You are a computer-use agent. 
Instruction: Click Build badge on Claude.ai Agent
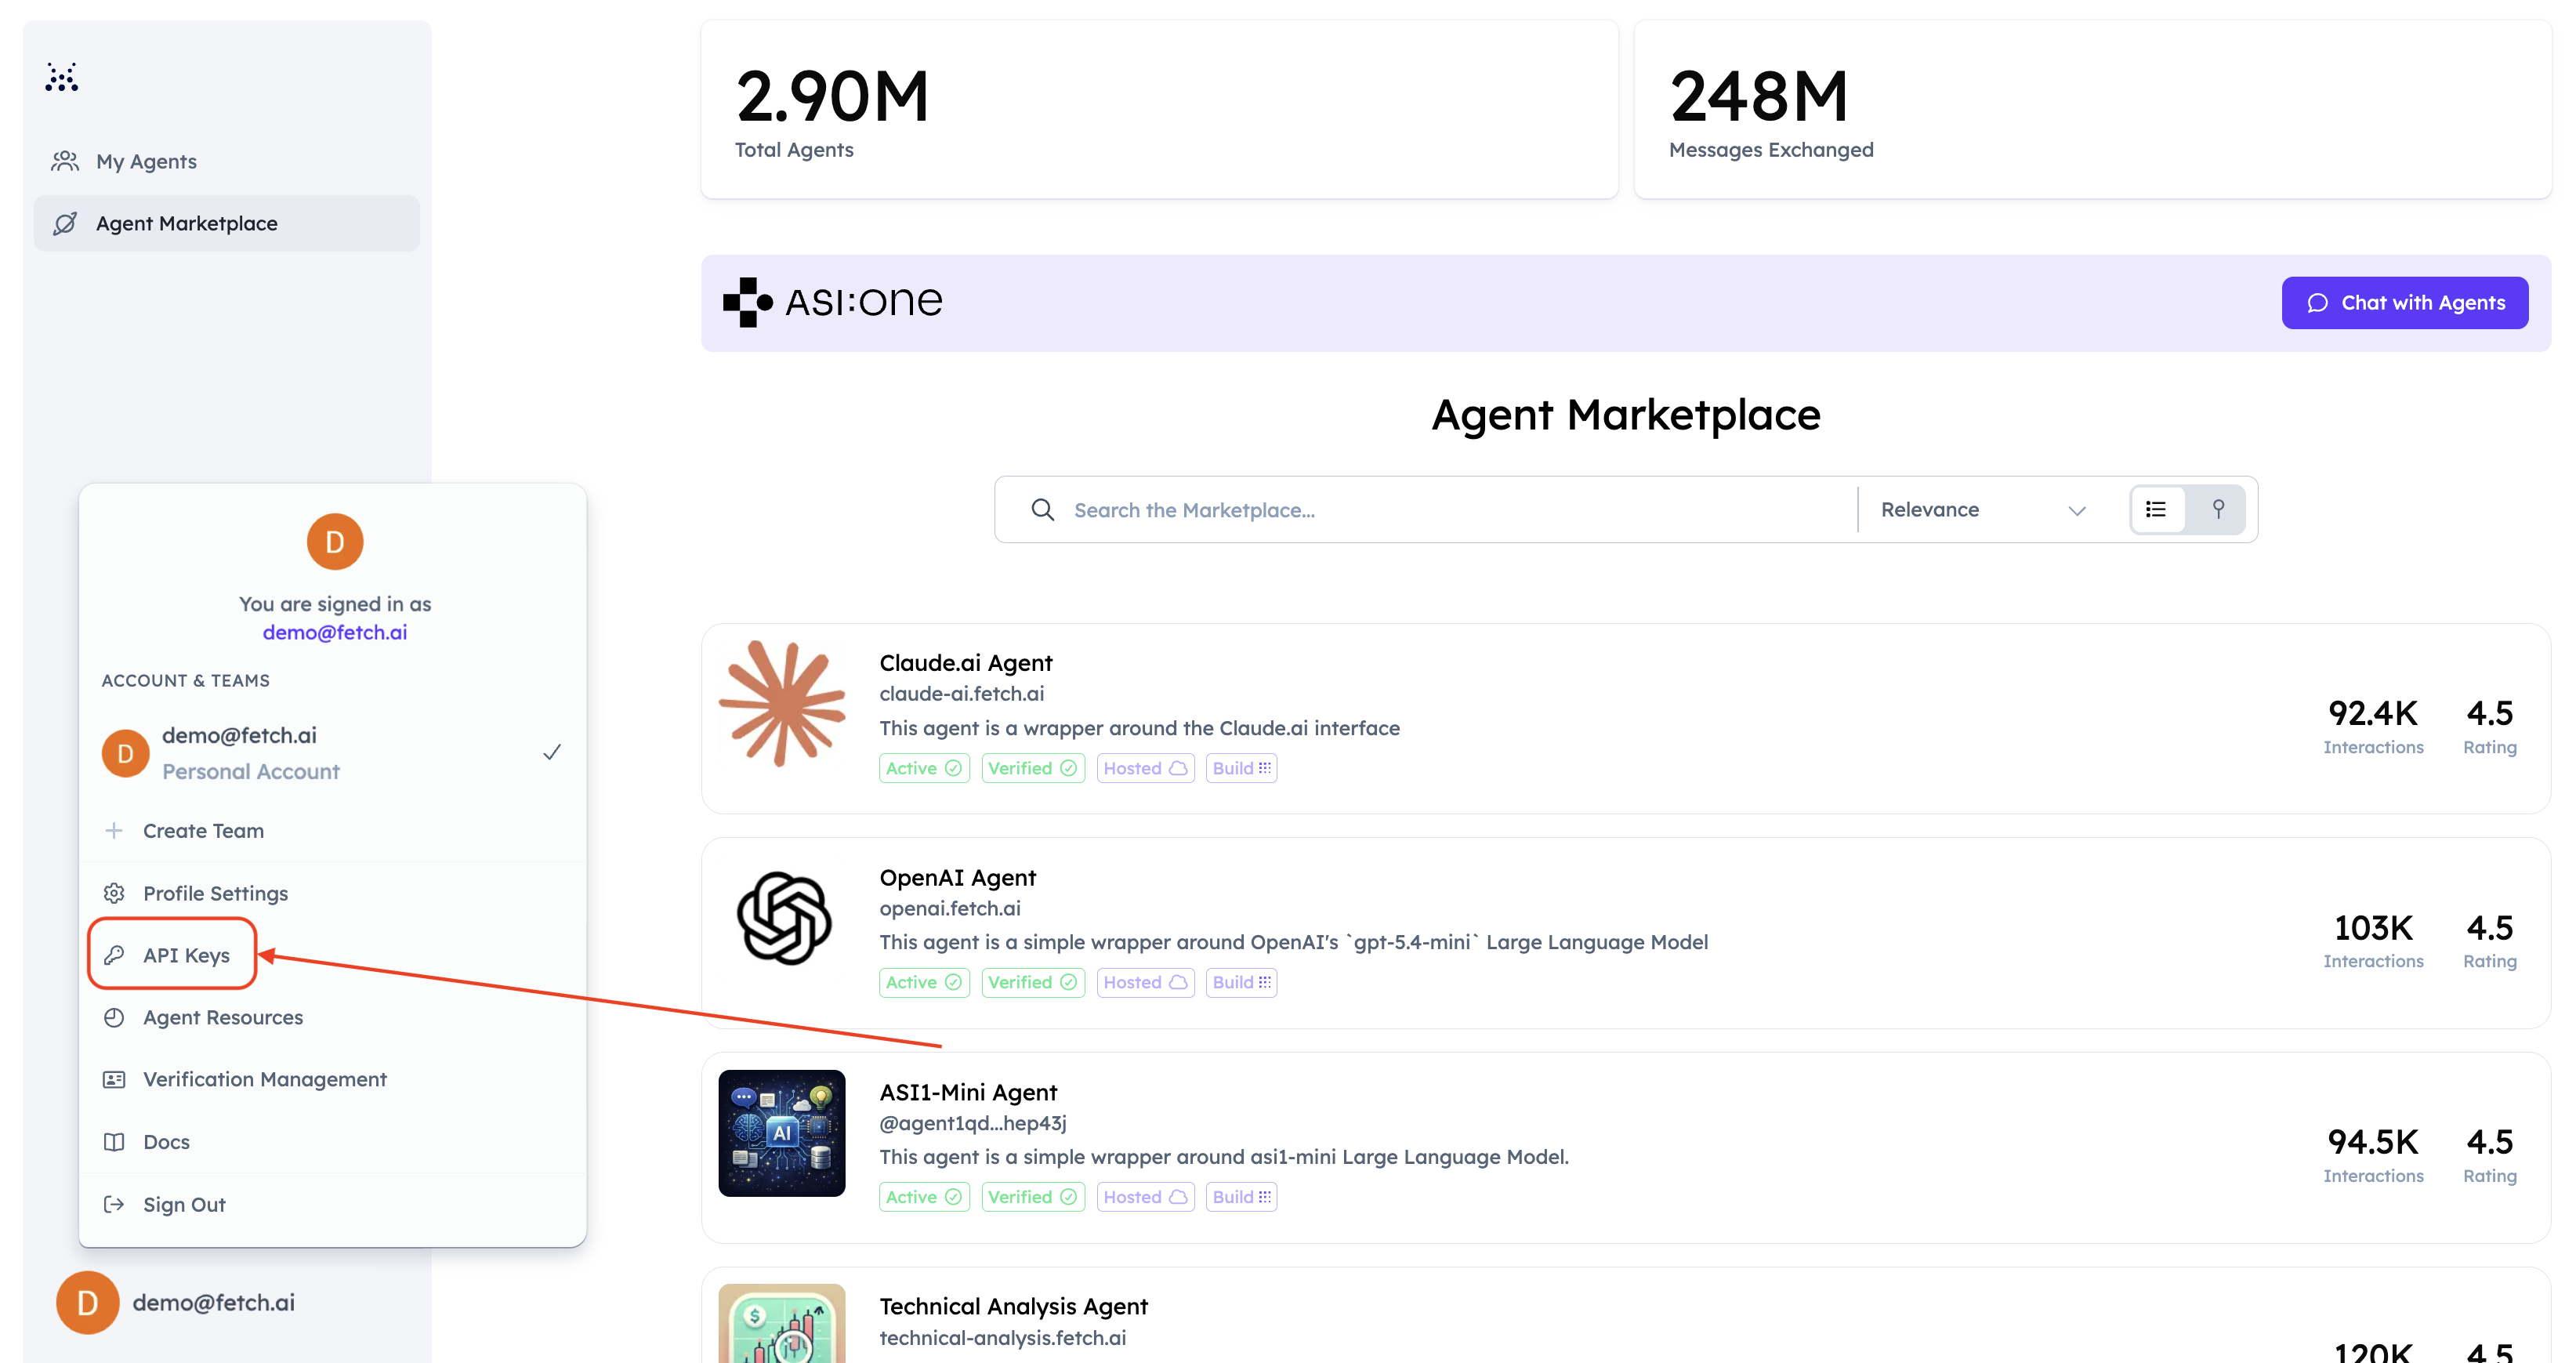coord(1241,768)
